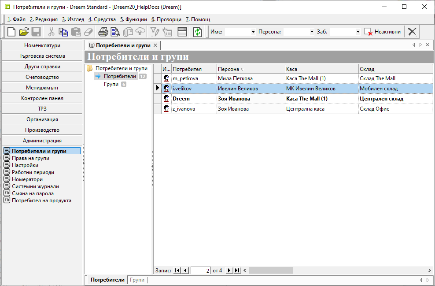The image size is (435, 286).
Task: Click the Open folder toolbar icon
Action: pyautogui.click(x=24, y=32)
